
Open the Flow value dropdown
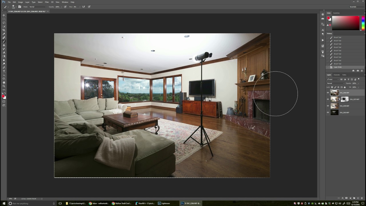pos(80,7)
